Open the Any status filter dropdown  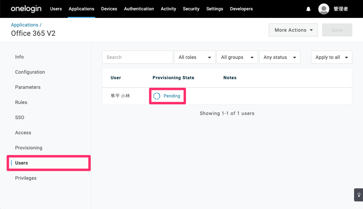click(280, 57)
